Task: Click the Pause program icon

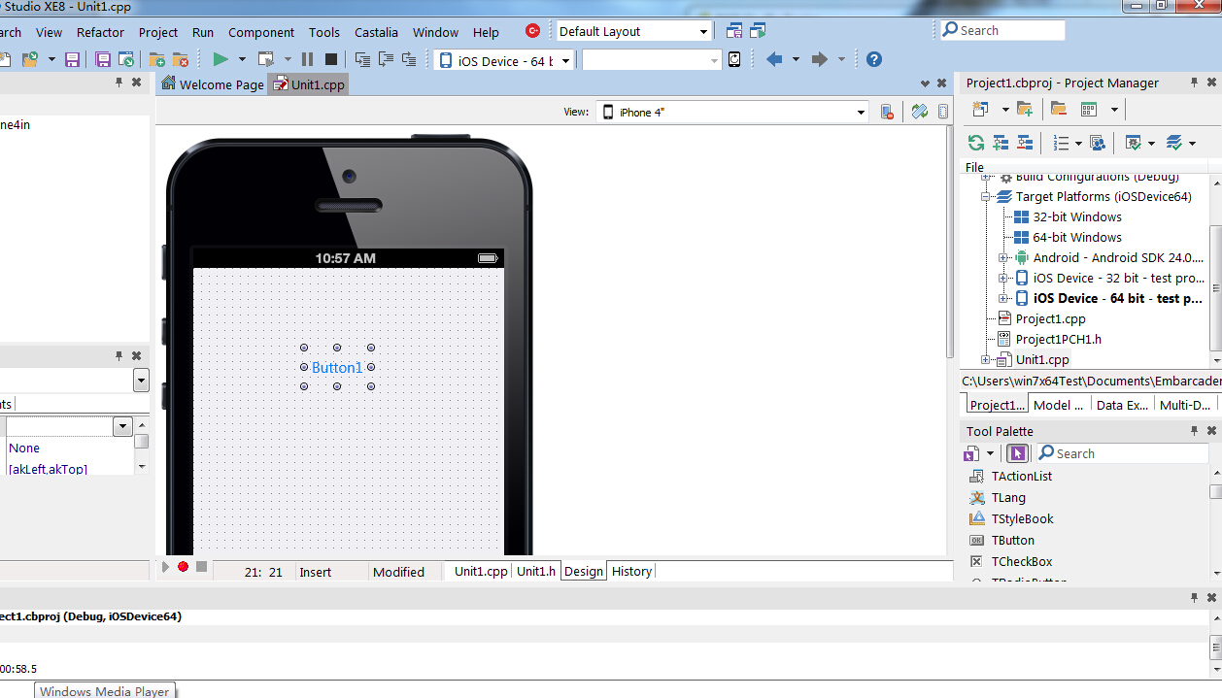Action: pos(307,59)
